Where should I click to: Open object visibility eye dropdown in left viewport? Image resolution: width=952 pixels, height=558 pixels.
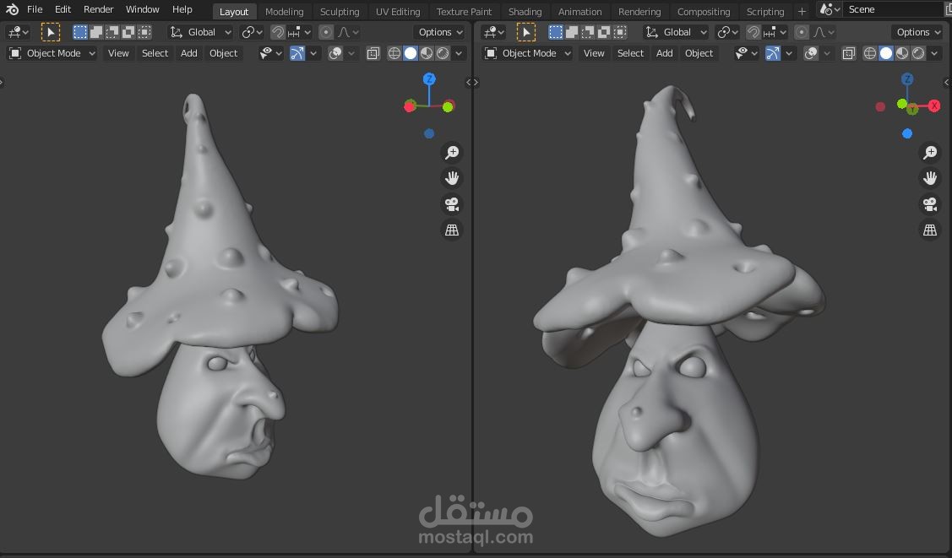(271, 53)
